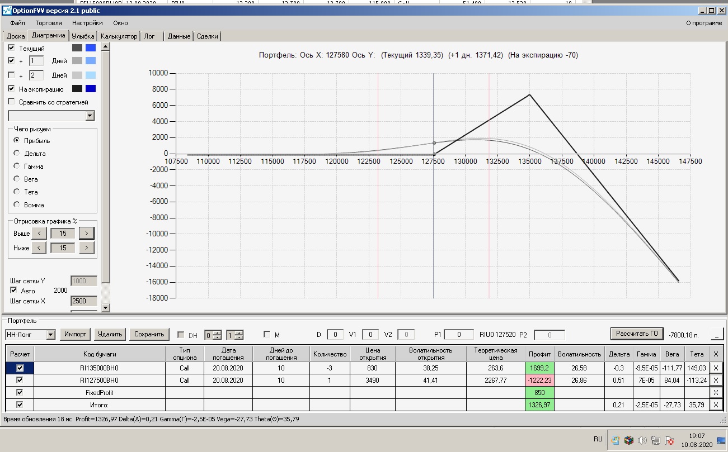Decrease Выше percentage with left arrow
The width and height of the screenshot is (728, 452).
point(39,234)
